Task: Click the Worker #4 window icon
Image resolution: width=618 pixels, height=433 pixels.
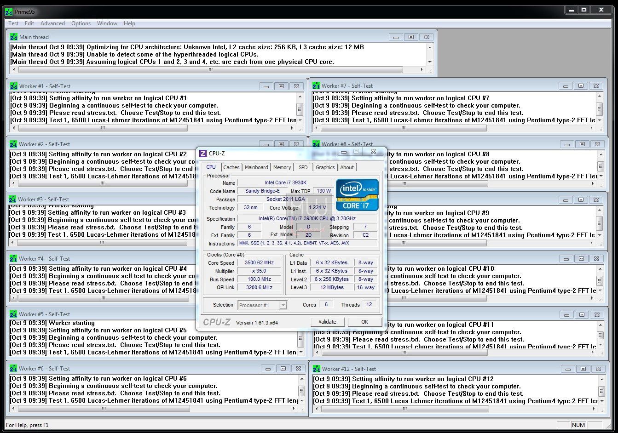Action: 13,258
